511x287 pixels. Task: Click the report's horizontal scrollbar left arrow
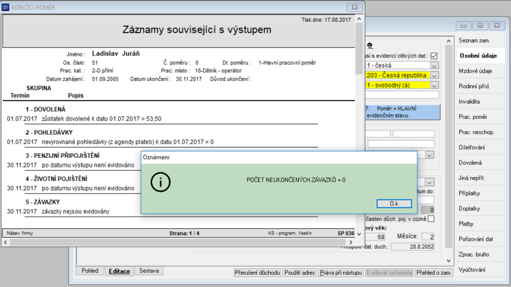click(6, 242)
